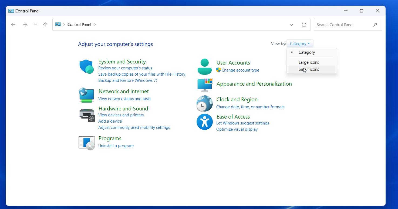Click Change account type link
The image size is (398, 209).
240,70
